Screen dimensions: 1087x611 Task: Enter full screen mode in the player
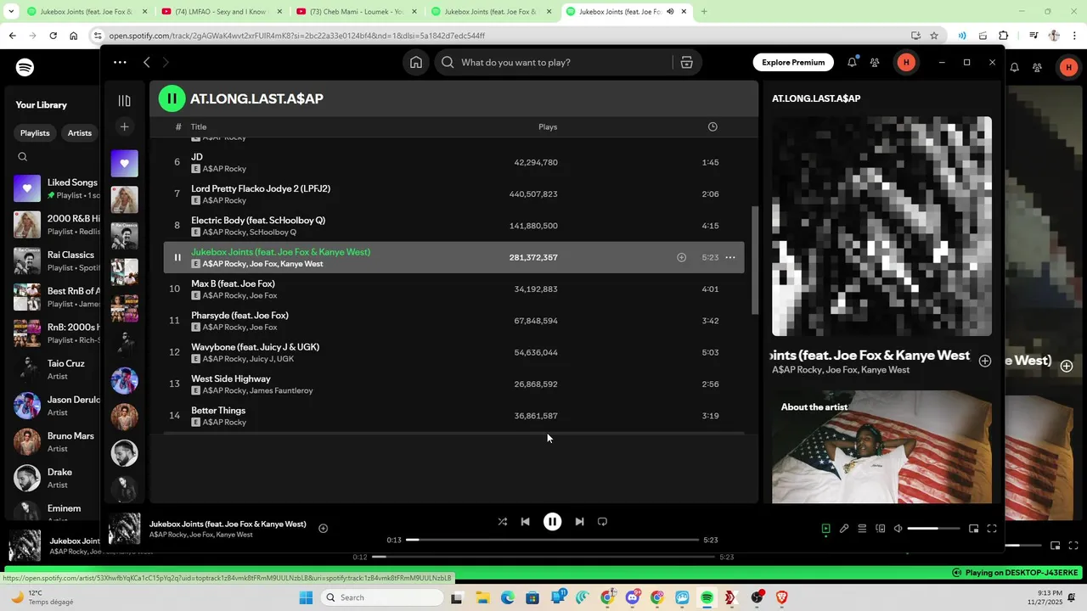[x=991, y=528]
